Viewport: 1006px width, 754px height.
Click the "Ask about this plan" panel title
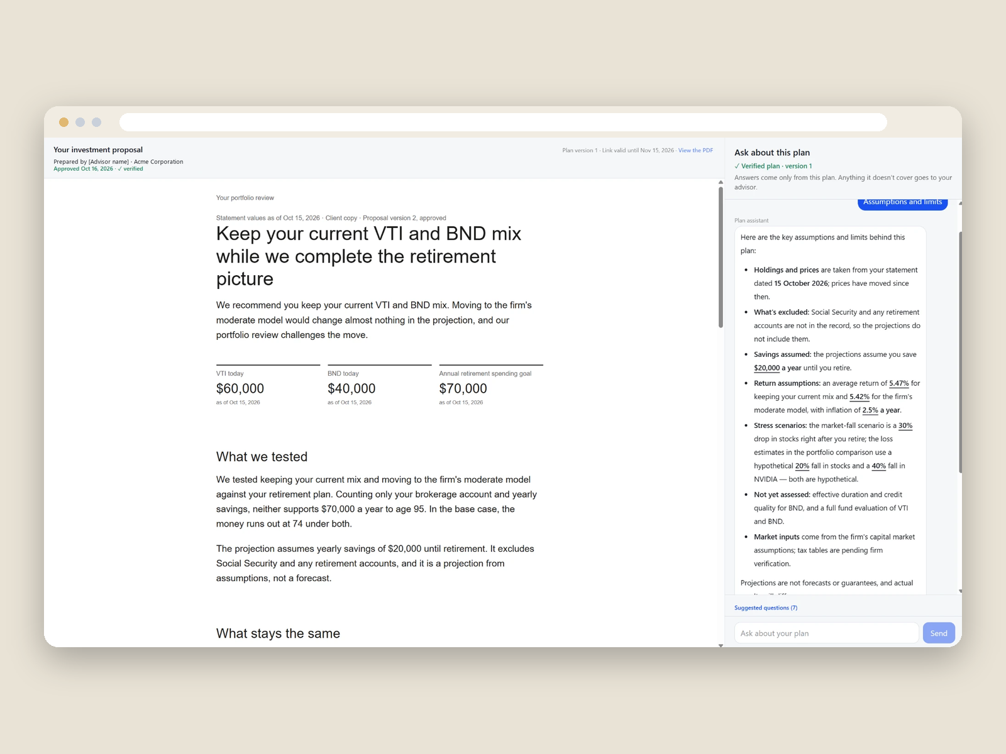[772, 153]
